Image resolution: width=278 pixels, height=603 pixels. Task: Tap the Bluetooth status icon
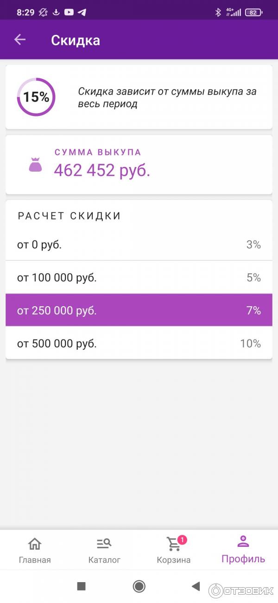tap(218, 13)
